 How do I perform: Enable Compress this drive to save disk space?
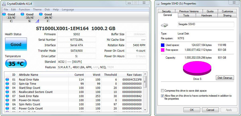(x=162, y=91)
